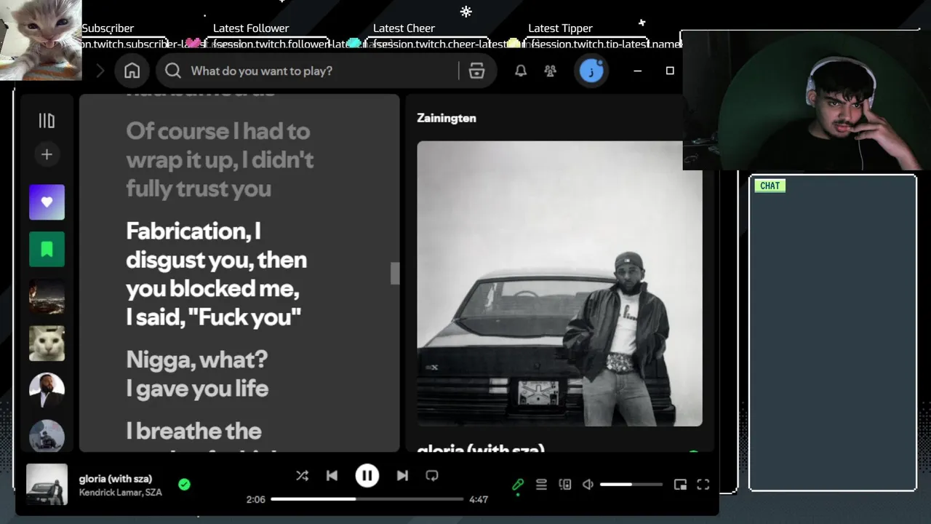The image size is (931, 524).
Task: Go to the Spotify Home icon
Action: (x=132, y=71)
